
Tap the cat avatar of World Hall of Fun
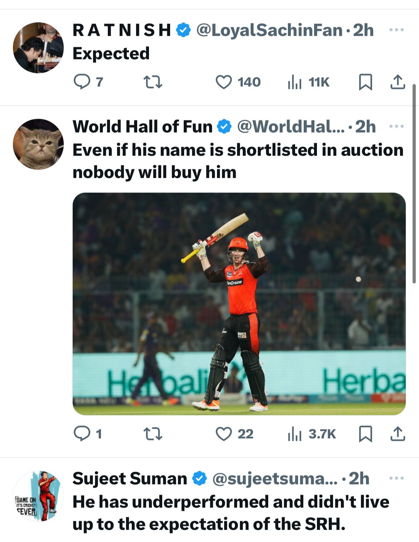(x=38, y=144)
